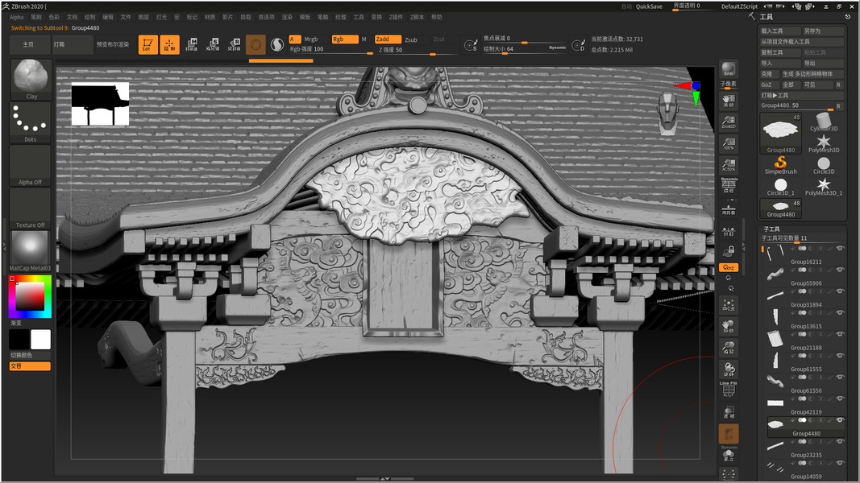Click the GoZ button
Viewport: 860px width, 483px height.
[769, 85]
